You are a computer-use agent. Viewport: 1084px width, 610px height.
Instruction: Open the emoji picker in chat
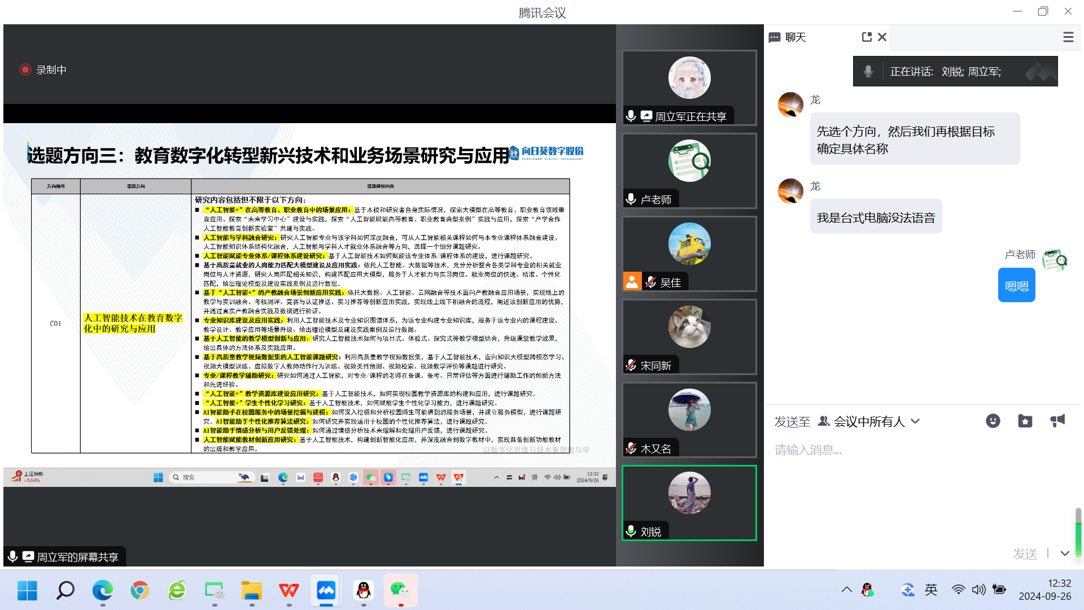coord(993,421)
